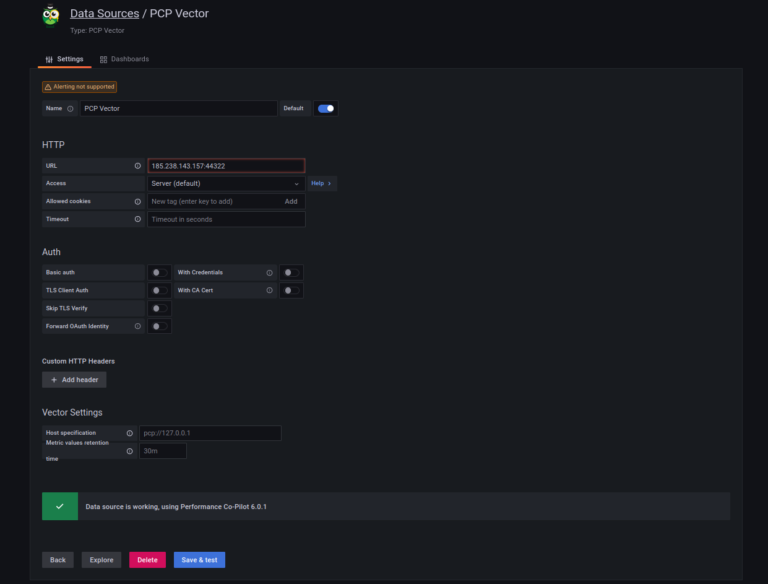This screenshot has height=584, width=768.
Task: Click the Timeout in seconds field
Action: [x=227, y=219]
